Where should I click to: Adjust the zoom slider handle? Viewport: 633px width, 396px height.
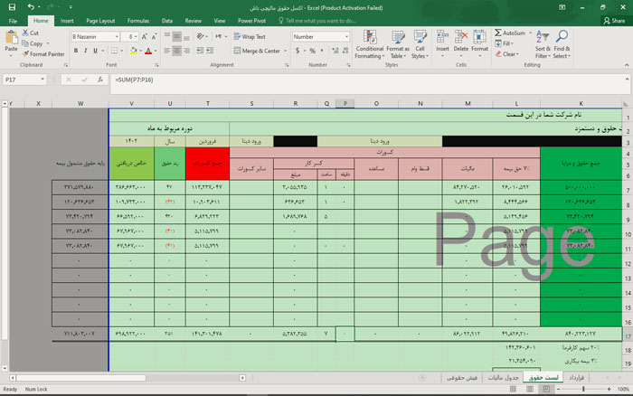pyautogui.click(x=583, y=389)
